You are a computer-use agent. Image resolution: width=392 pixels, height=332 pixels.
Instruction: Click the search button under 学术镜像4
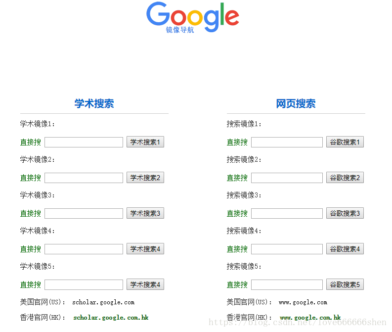point(145,249)
